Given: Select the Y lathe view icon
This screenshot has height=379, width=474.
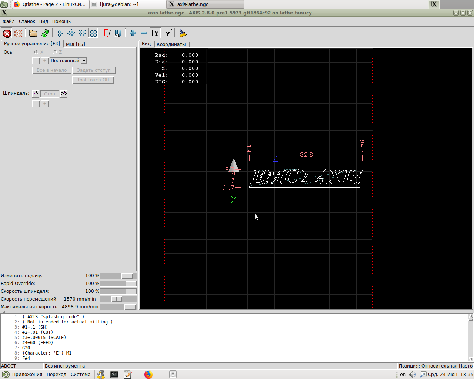Looking at the screenshot, I should point(156,33).
